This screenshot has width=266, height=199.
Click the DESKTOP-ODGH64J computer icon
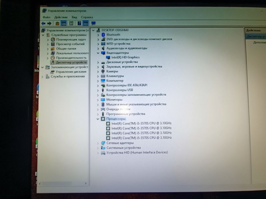(x=98, y=30)
